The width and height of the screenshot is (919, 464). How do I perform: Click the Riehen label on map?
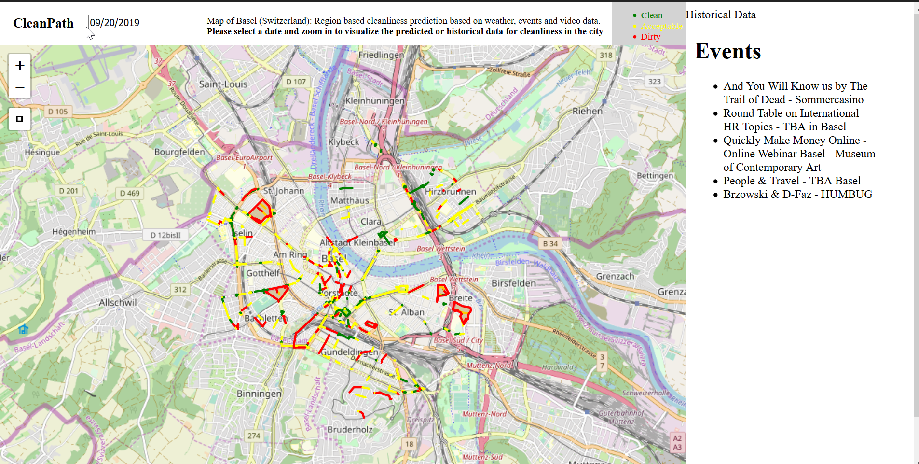coord(587,111)
